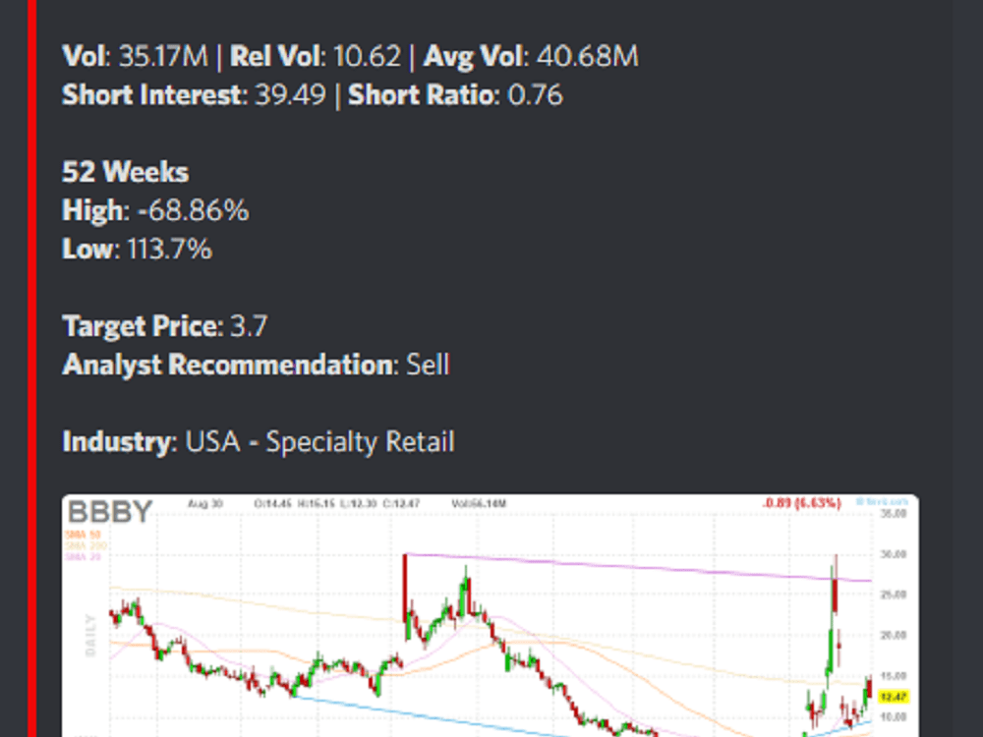
Task: Click the USA - Specialty Retail industry text
Action: pos(320,441)
